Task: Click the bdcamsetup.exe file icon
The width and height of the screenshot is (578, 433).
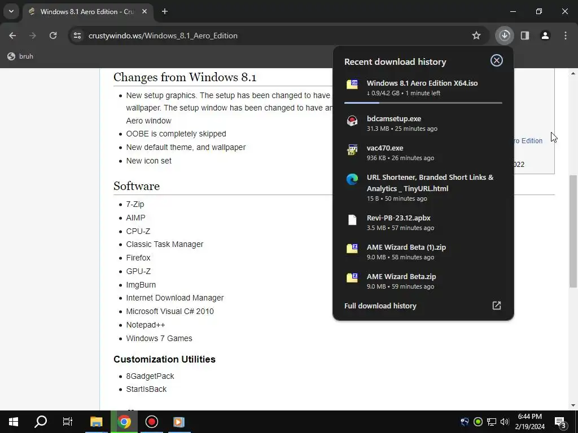Action: pos(352,121)
